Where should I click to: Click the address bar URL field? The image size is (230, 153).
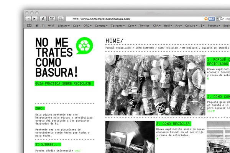(135, 19)
